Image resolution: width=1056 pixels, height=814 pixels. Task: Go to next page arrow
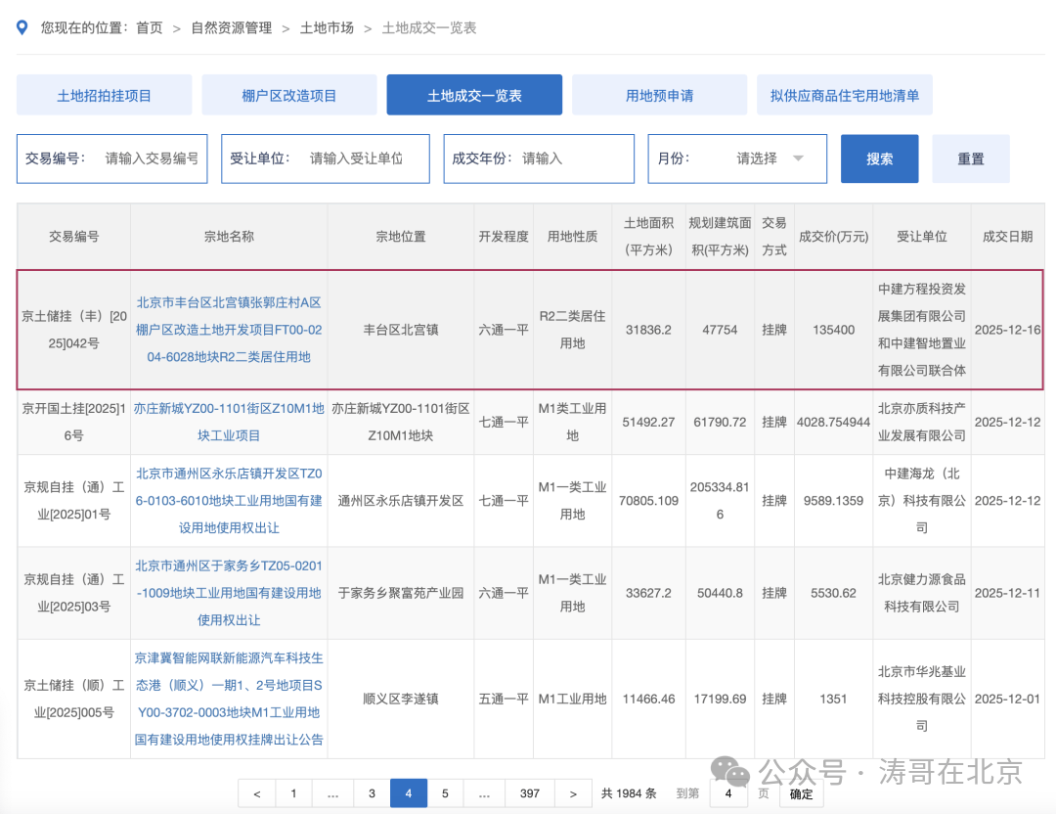(x=573, y=793)
